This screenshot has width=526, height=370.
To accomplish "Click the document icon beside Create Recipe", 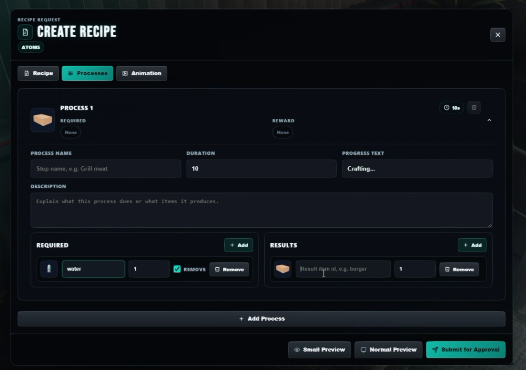I will click(25, 32).
